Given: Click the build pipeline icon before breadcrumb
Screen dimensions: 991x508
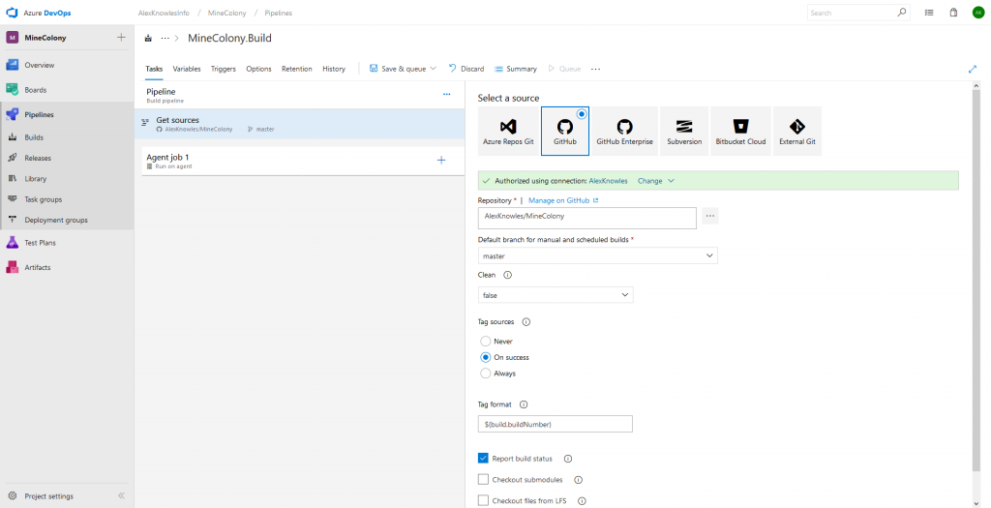Looking at the screenshot, I should pyautogui.click(x=148, y=38).
